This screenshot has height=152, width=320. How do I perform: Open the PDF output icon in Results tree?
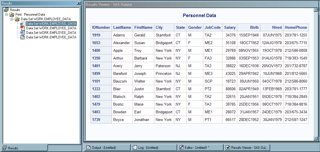pos(23,28)
